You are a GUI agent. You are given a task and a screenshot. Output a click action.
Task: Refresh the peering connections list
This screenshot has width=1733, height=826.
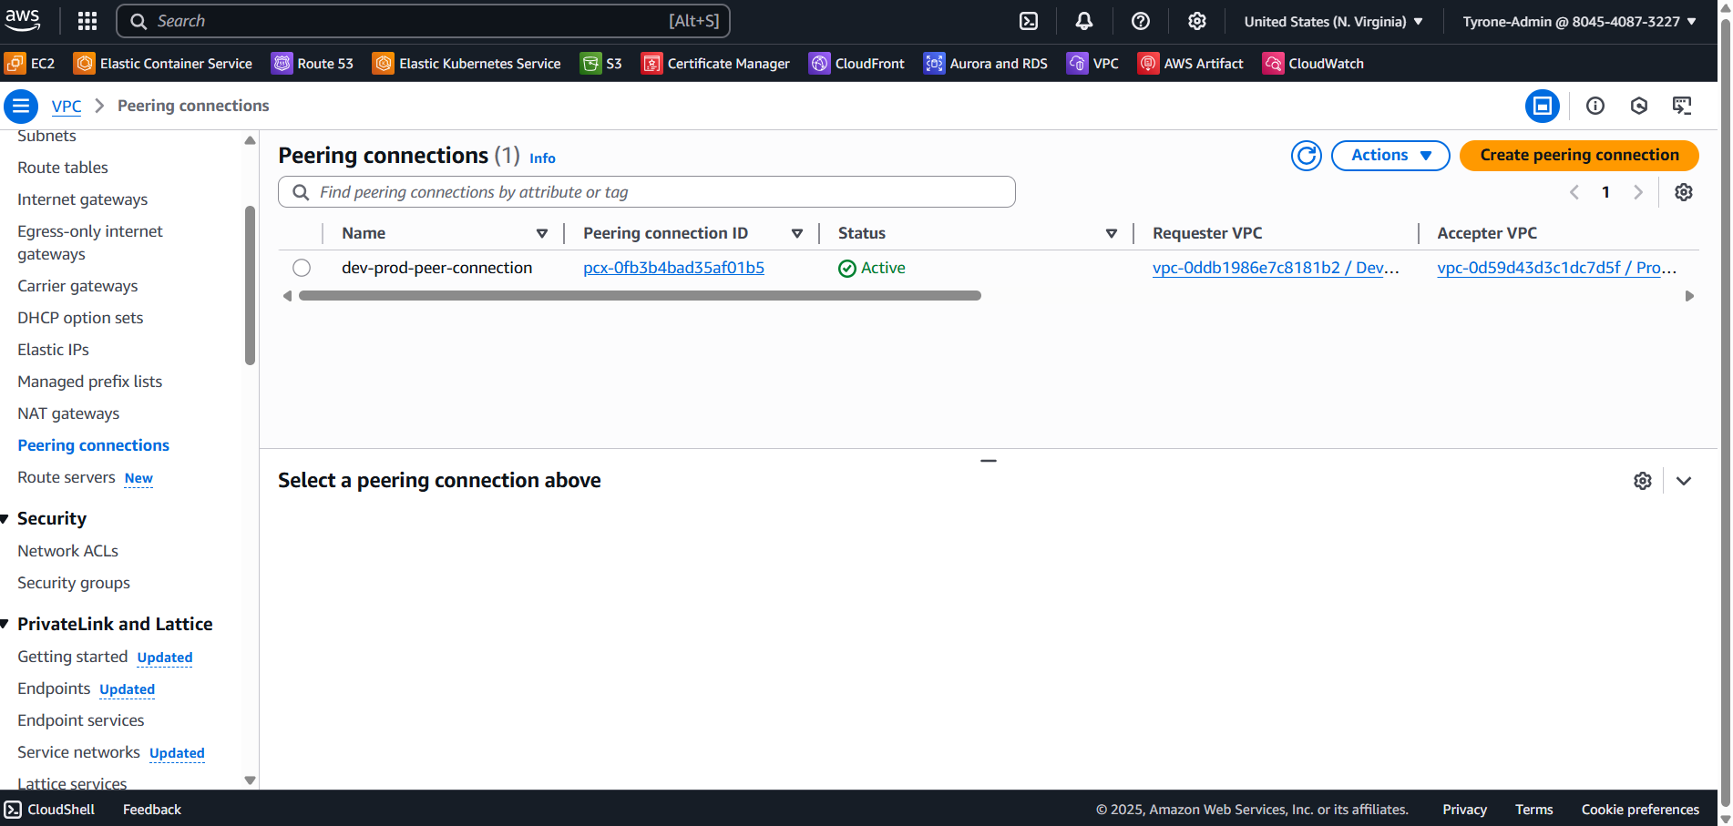(1306, 155)
